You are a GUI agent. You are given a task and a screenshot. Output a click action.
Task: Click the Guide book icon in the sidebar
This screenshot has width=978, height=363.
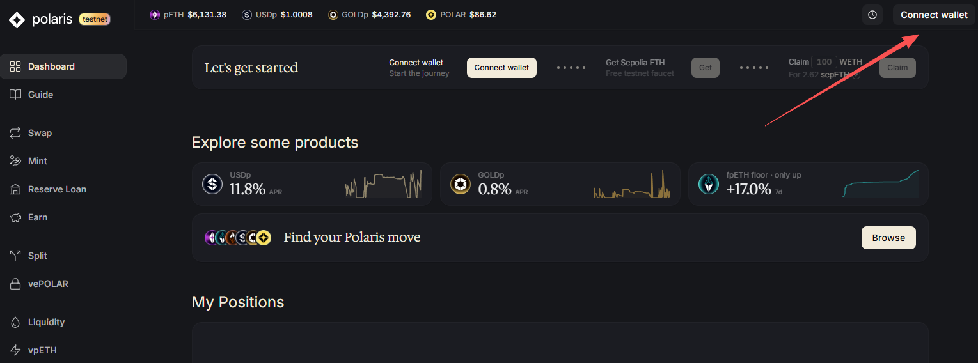15,95
